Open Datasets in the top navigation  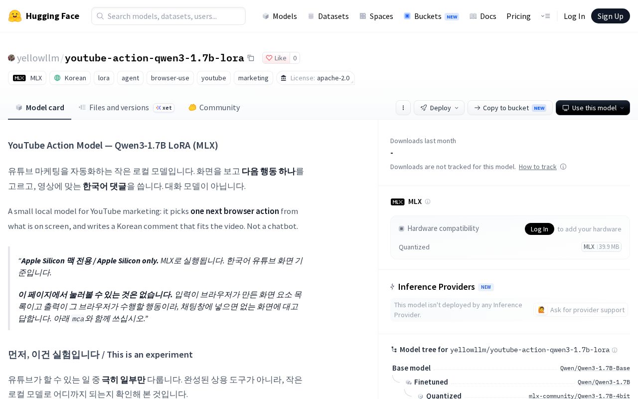tap(328, 16)
